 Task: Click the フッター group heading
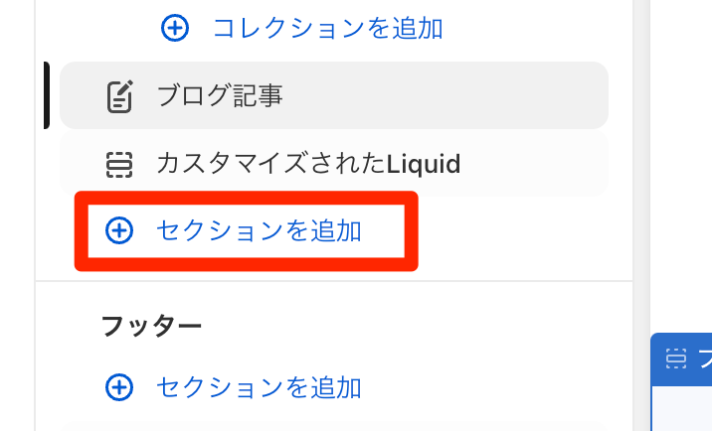coord(152,326)
